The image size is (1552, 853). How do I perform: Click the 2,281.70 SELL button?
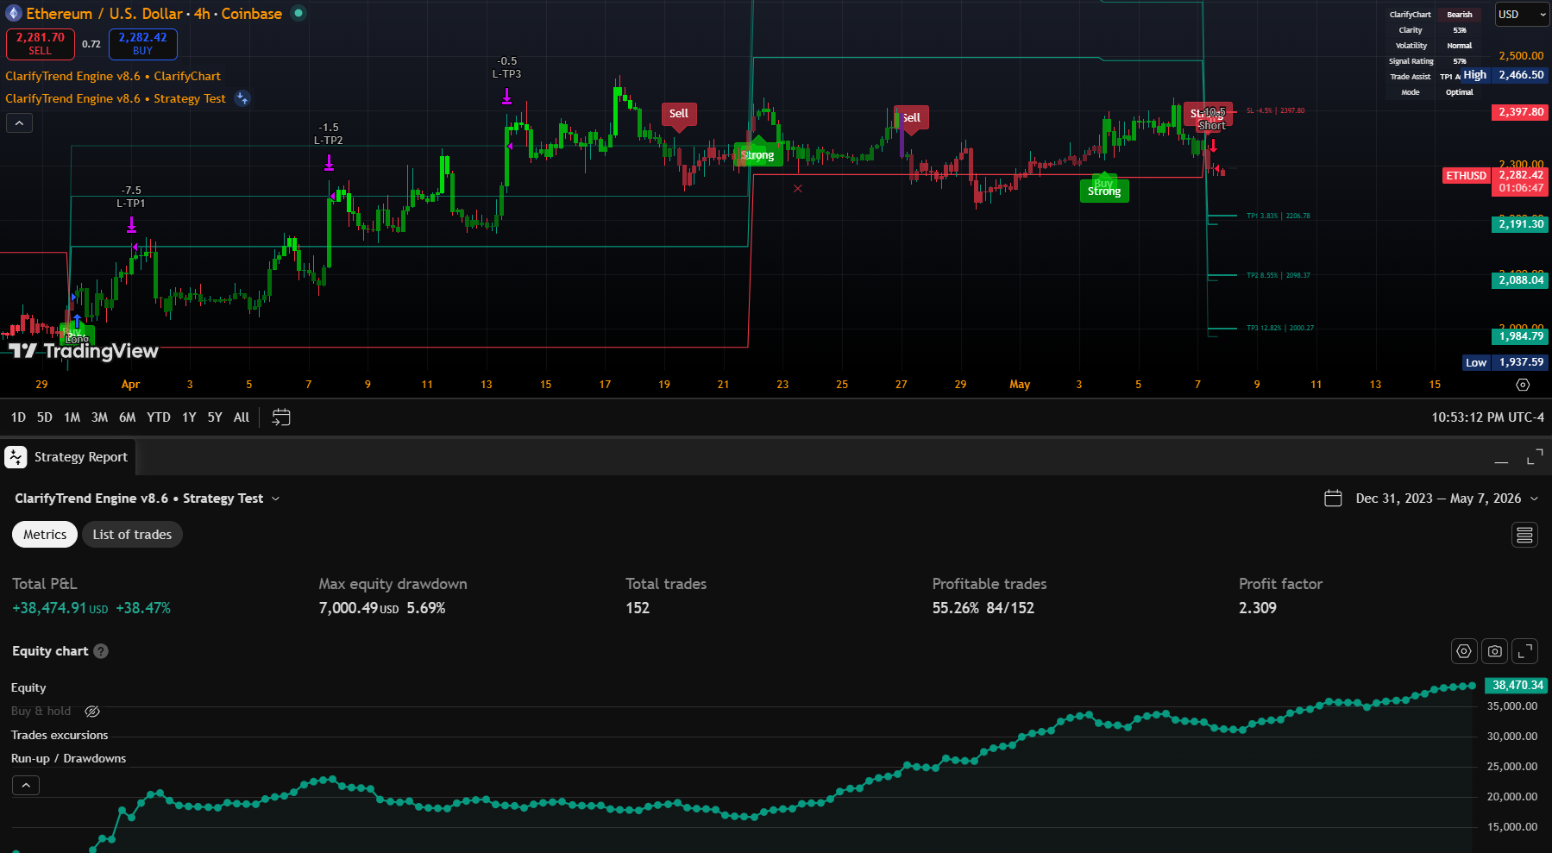pyautogui.click(x=41, y=44)
